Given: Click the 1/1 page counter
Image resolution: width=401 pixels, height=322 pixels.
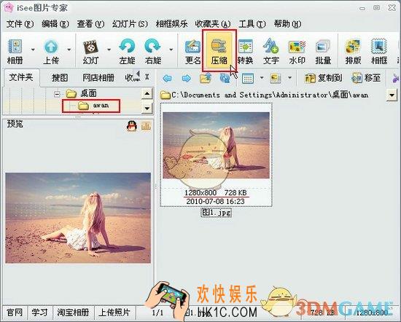Looking at the screenshot, I should (157, 313).
